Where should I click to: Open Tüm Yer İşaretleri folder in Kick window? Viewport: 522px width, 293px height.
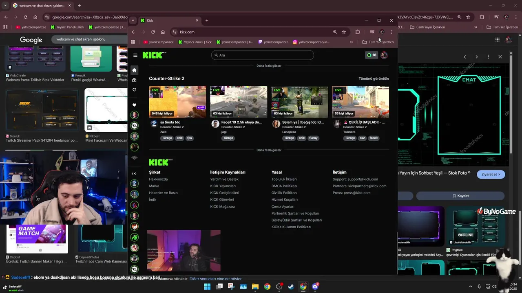378,42
